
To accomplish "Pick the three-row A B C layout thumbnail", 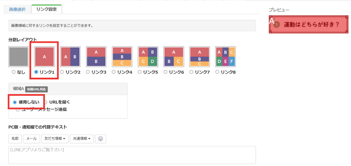I will [122, 56].
